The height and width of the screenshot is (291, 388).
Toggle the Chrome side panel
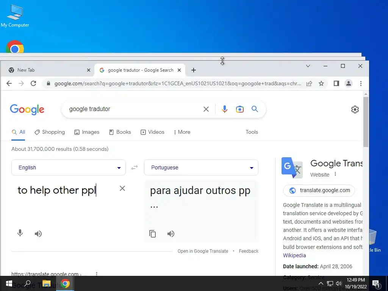(336, 83)
